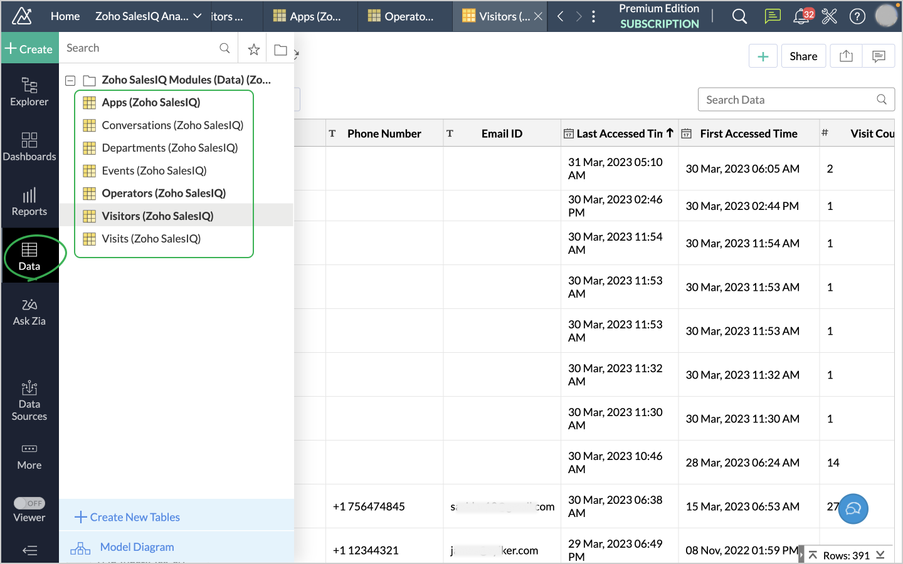Click the search magnifier in top bar
Screen dimensions: 903x564
(x=740, y=16)
